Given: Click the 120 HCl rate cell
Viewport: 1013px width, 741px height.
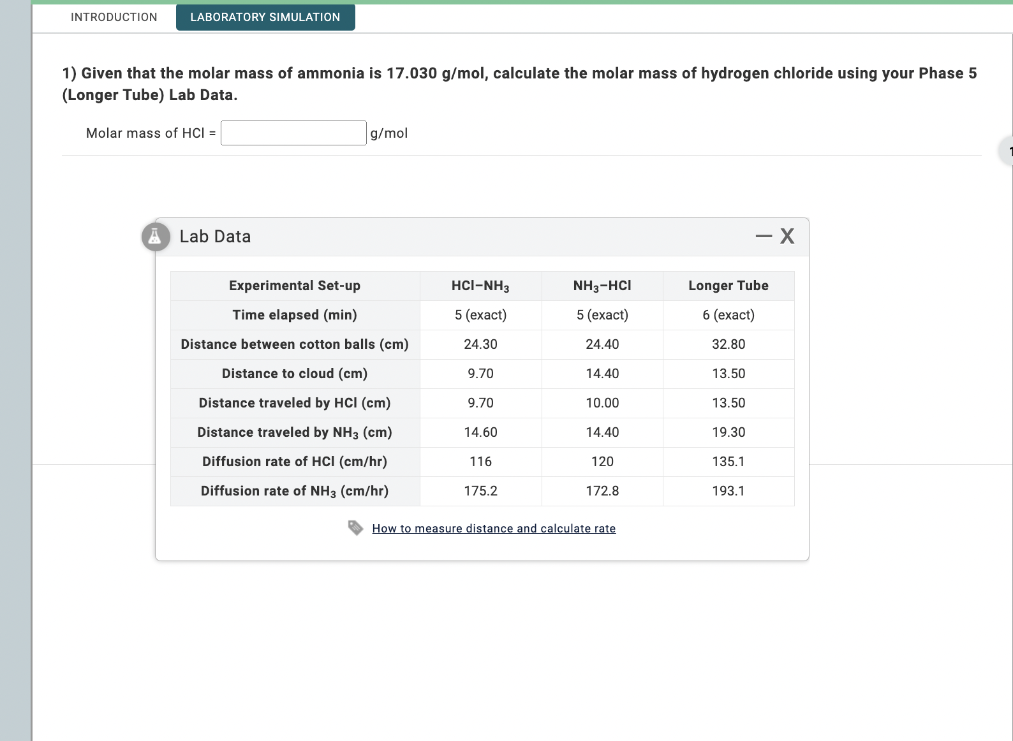Looking at the screenshot, I should click(x=602, y=462).
